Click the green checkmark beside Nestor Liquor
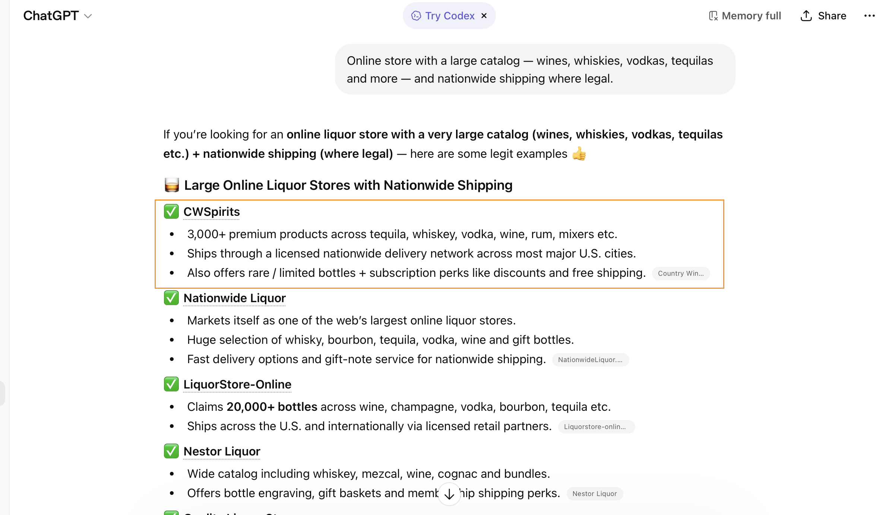This screenshot has height=515, width=889. (171, 451)
